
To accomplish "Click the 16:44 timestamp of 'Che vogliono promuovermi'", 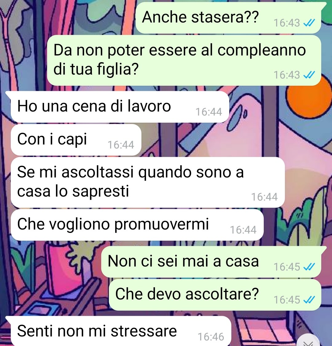I will 243,230.
